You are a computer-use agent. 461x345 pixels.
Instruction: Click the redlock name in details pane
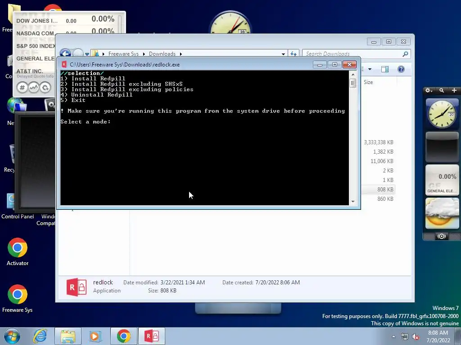(x=103, y=282)
